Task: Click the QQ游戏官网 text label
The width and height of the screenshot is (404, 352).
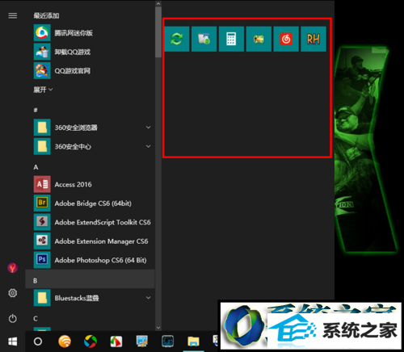Action: [73, 71]
